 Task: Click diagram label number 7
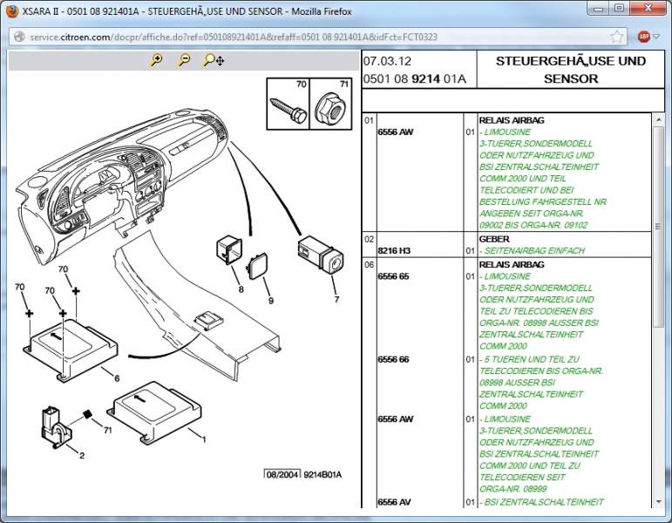point(336,300)
